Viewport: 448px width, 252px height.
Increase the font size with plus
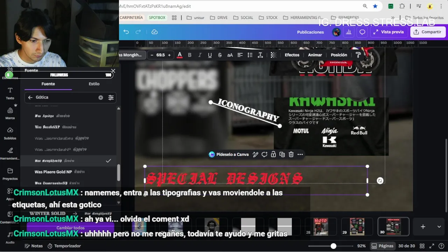click(x=169, y=55)
